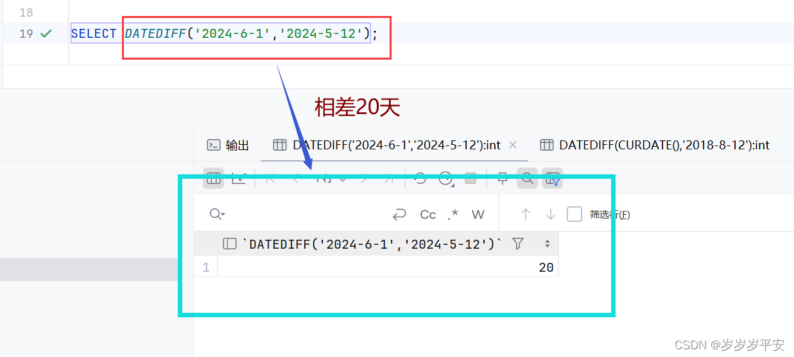794x357 pixels.
Task: Open the page size rows dropdown
Action: 331,179
